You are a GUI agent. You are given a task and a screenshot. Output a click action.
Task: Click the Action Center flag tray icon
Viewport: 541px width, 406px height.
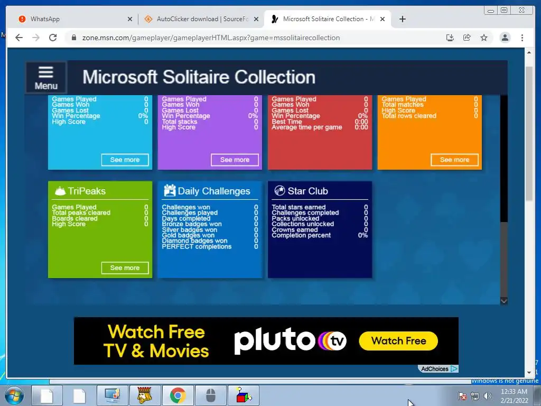click(x=462, y=396)
